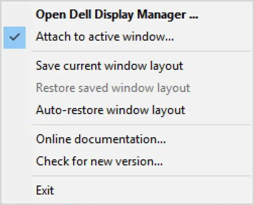Screen dimensions: 254x205
Task: Click Dell Display Manager context menu header
Action: click(x=117, y=15)
